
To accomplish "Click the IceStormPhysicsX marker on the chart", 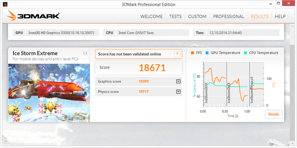I will [252, 90].
